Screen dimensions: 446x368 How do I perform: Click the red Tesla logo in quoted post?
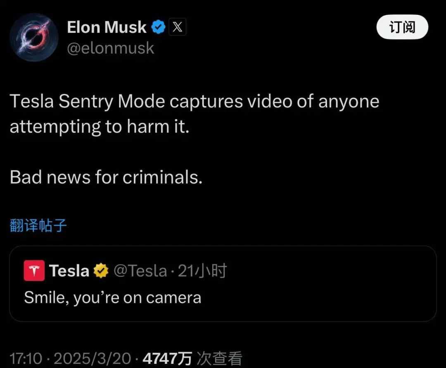(x=34, y=271)
